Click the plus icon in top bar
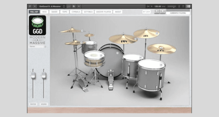Viewport: 219px width, 117px height. [79, 6]
